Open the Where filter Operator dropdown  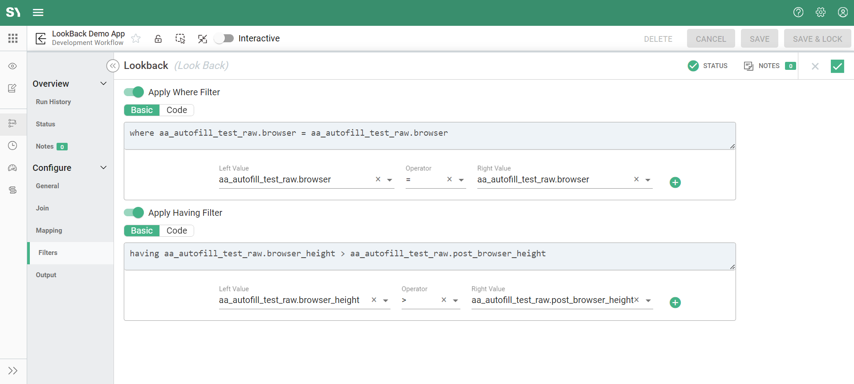(x=461, y=180)
